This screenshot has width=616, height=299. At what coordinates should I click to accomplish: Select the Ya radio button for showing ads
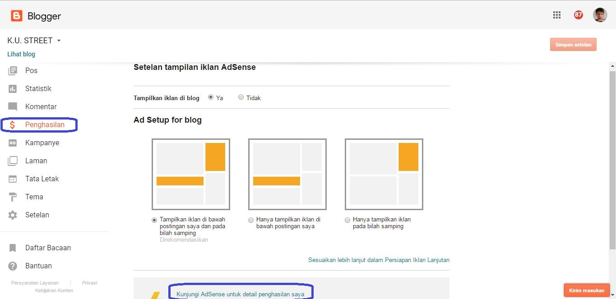(x=211, y=97)
